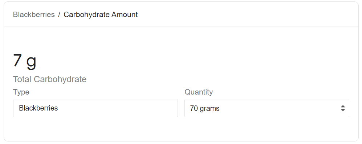Click the up-down arrow icon on Quantity
Screen dimensions: 362x144
point(343,108)
